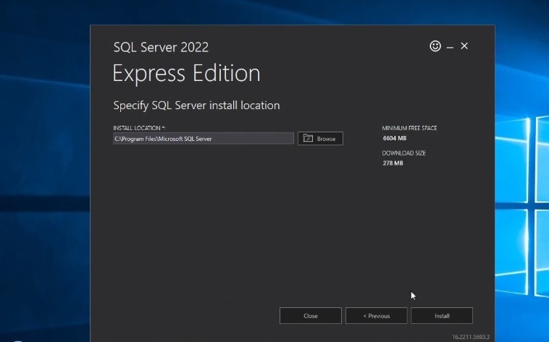Go back using the Previous button
Image resolution: width=549 pixels, height=342 pixels.
377,316
